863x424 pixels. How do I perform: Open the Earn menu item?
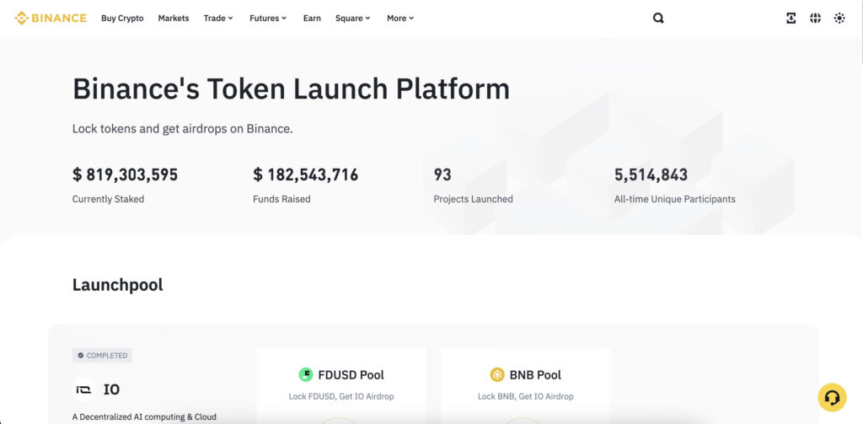tap(312, 19)
